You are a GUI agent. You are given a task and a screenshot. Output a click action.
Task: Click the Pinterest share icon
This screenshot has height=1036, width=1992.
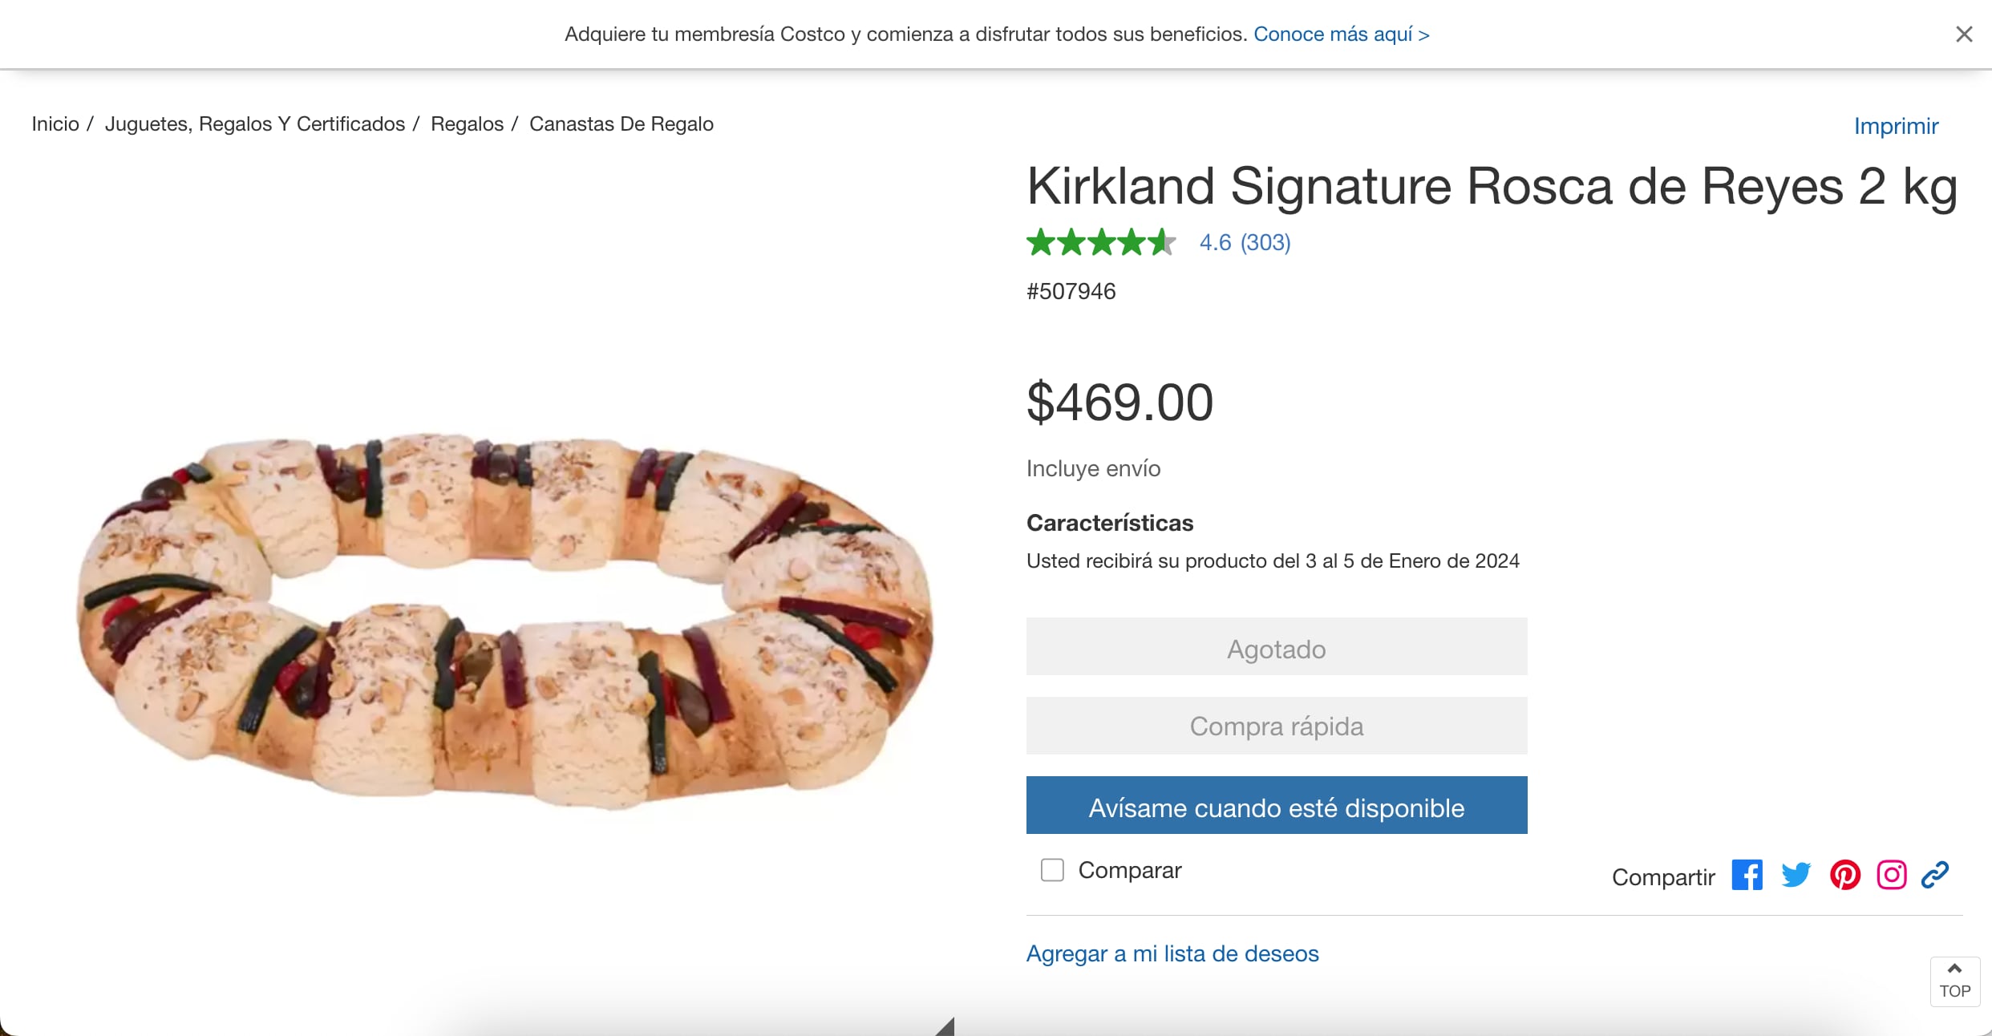pyautogui.click(x=1844, y=875)
